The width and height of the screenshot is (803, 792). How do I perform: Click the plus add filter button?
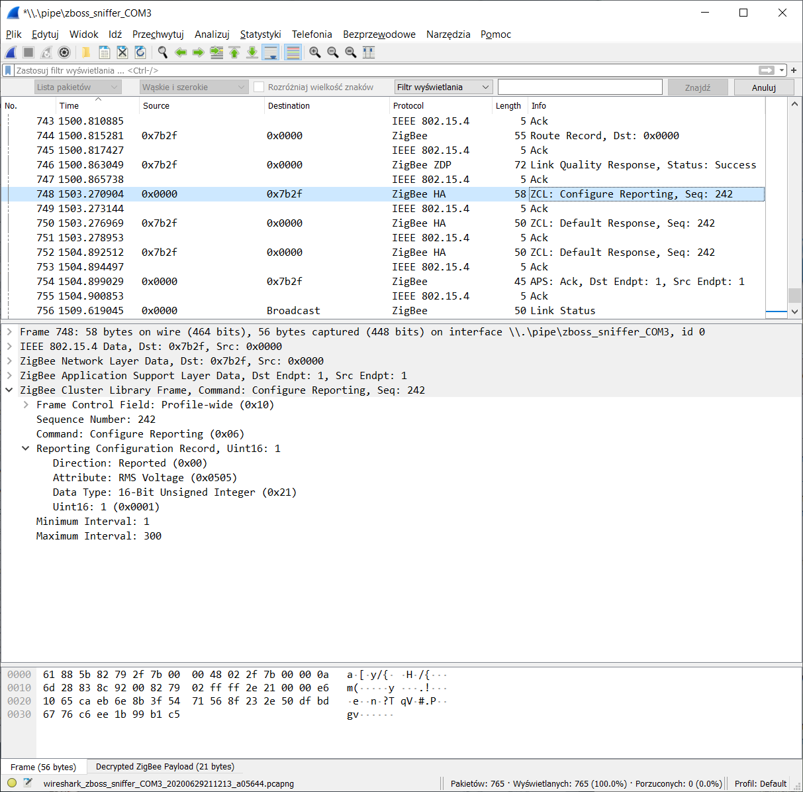click(x=794, y=70)
